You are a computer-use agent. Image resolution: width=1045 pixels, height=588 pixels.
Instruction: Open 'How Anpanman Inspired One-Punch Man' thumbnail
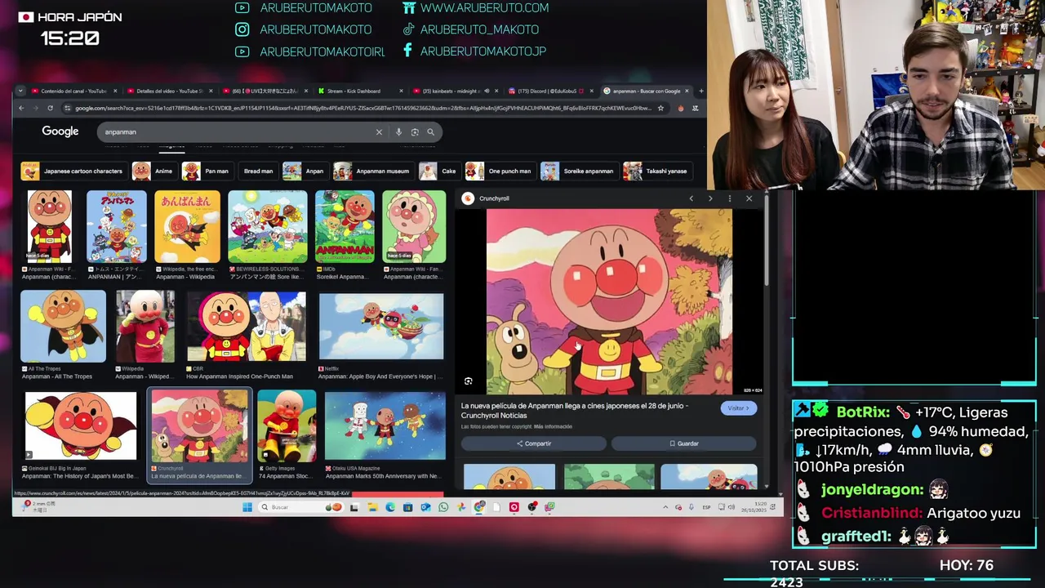point(246,327)
